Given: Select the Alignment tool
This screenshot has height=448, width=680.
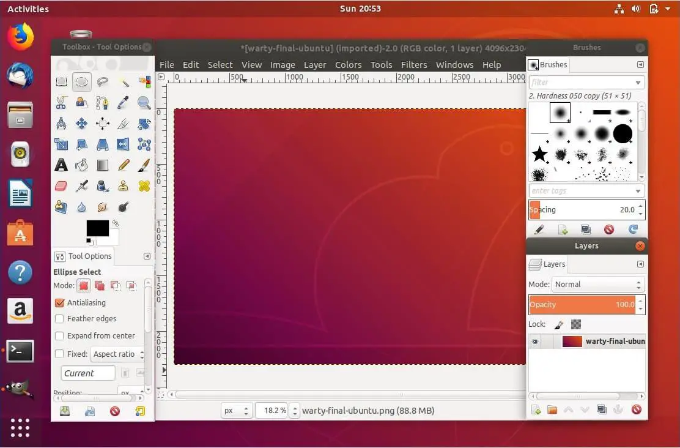Looking at the screenshot, I should point(103,123).
